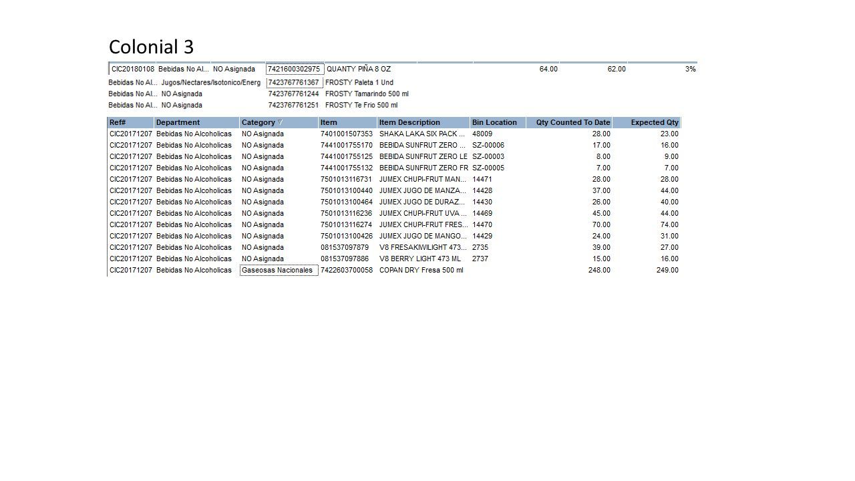The height and width of the screenshot is (481, 855).
Task: Select SHAKA LAKA SIX PACK row
Action: (x=394, y=134)
